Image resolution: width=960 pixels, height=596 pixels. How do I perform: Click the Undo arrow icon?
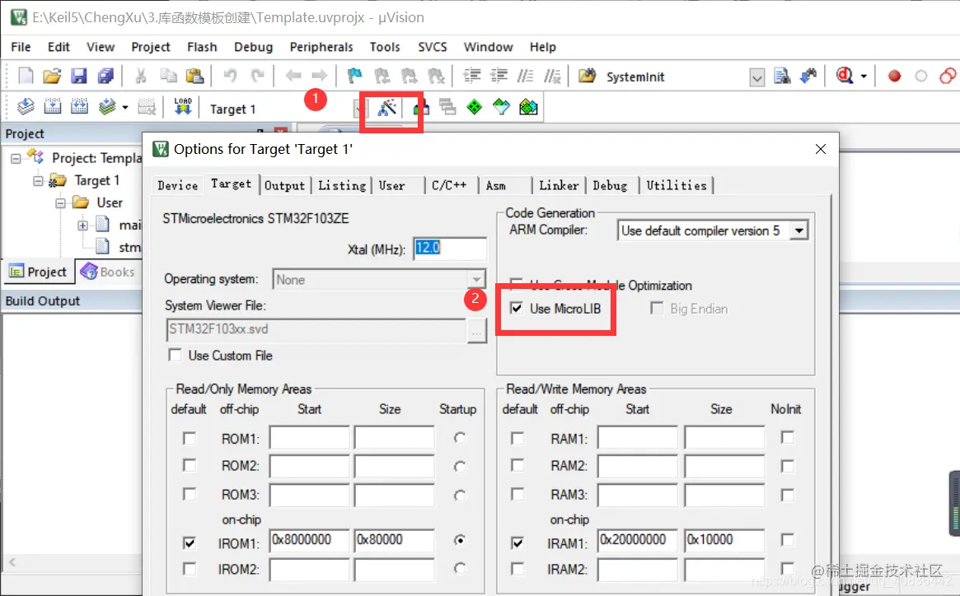click(230, 76)
